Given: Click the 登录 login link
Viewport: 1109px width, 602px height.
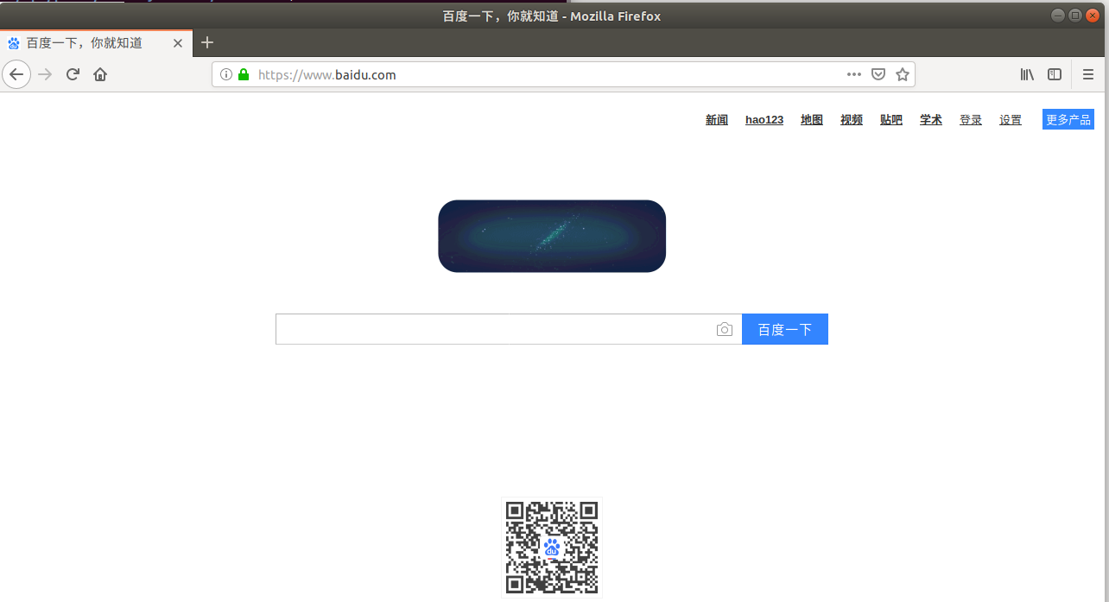Looking at the screenshot, I should pyautogui.click(x=971, y=120).
